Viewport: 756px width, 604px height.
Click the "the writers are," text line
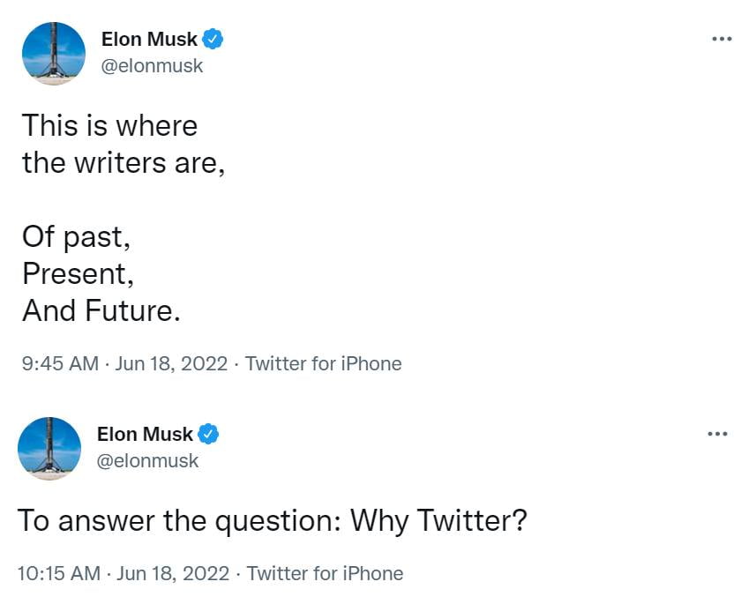124,163
